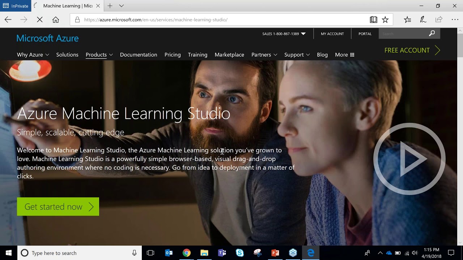The image size is (463, 260).
Task: Open the People icon in the taskbar
Action: pos(367,253)
